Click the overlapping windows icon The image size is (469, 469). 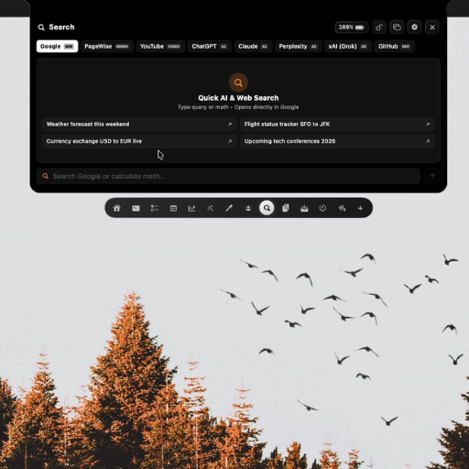(397, 27)
